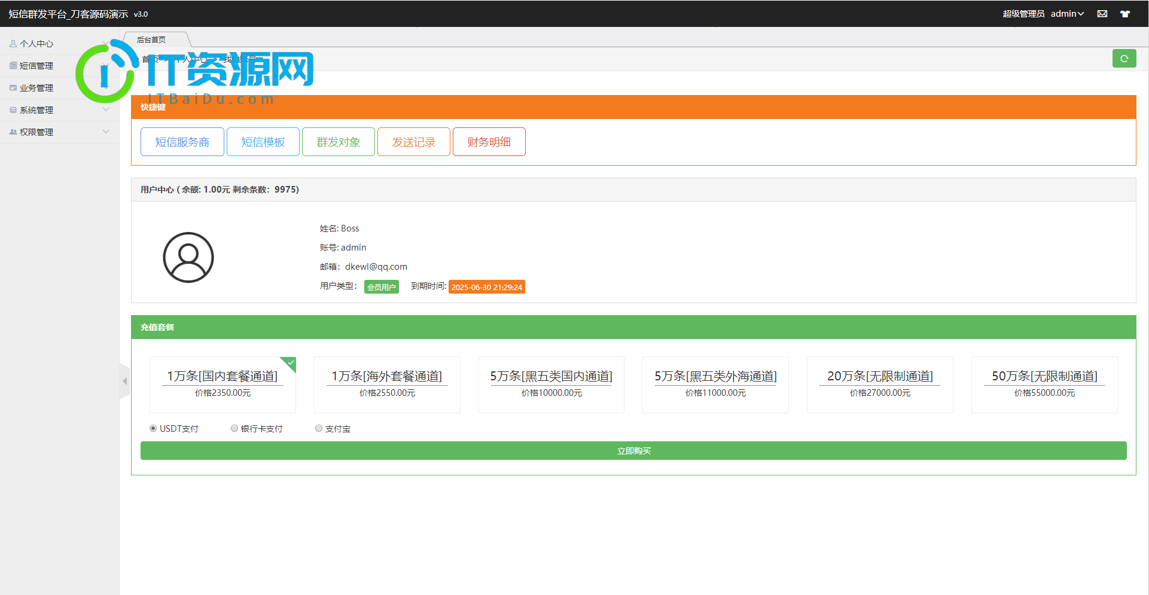Select 银行卡支付 payment option
Image resolution: width=1149 pixels, height=595 pixels.
coord(234,429)
